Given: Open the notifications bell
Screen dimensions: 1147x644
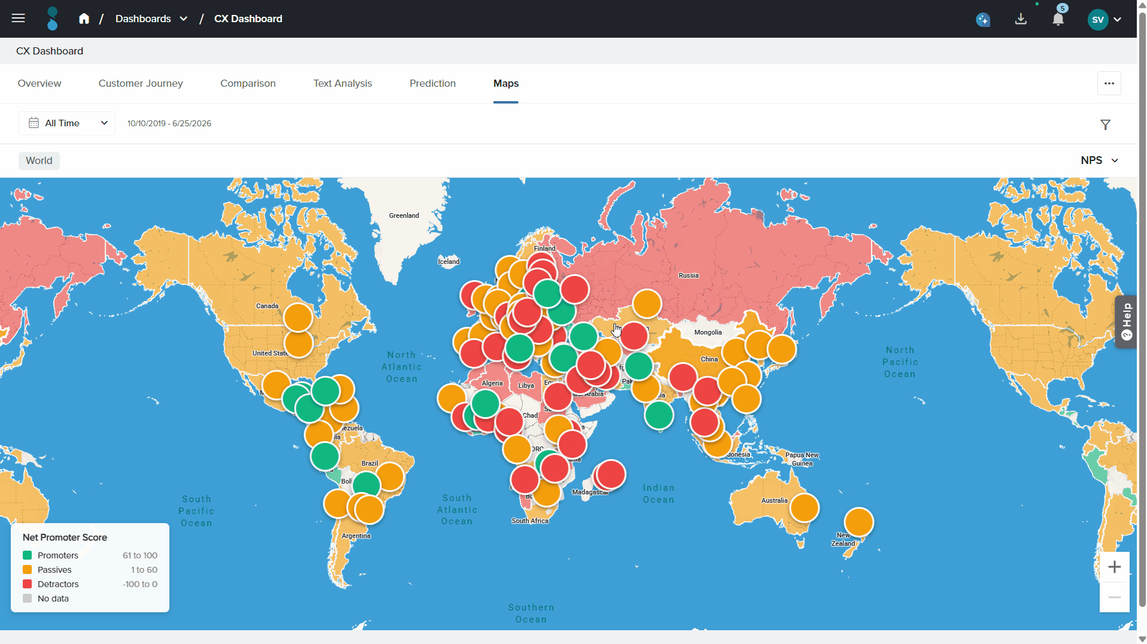Looking at the screenshot, I should 1058,19.
